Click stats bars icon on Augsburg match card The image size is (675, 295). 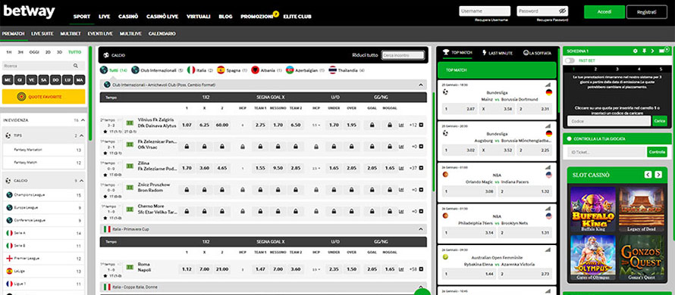548,126
